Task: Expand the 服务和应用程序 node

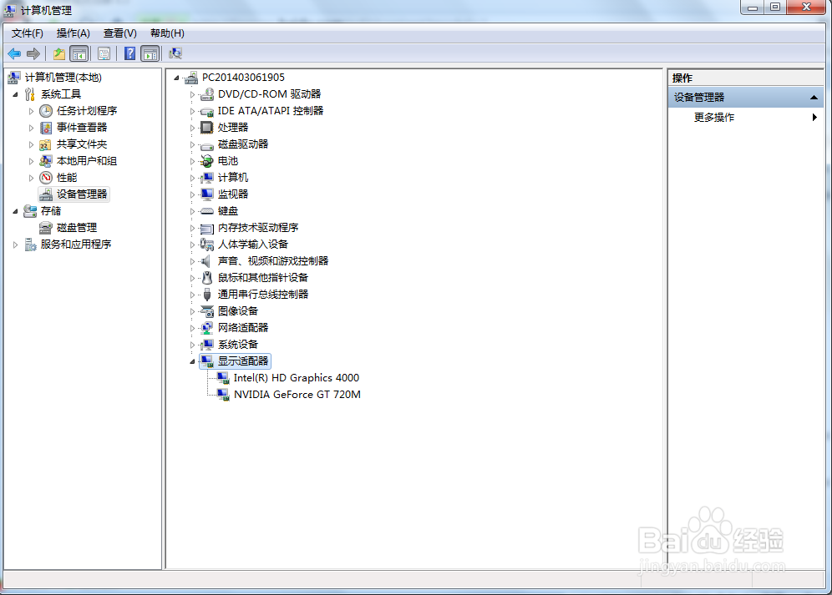Action: point(15,245)
